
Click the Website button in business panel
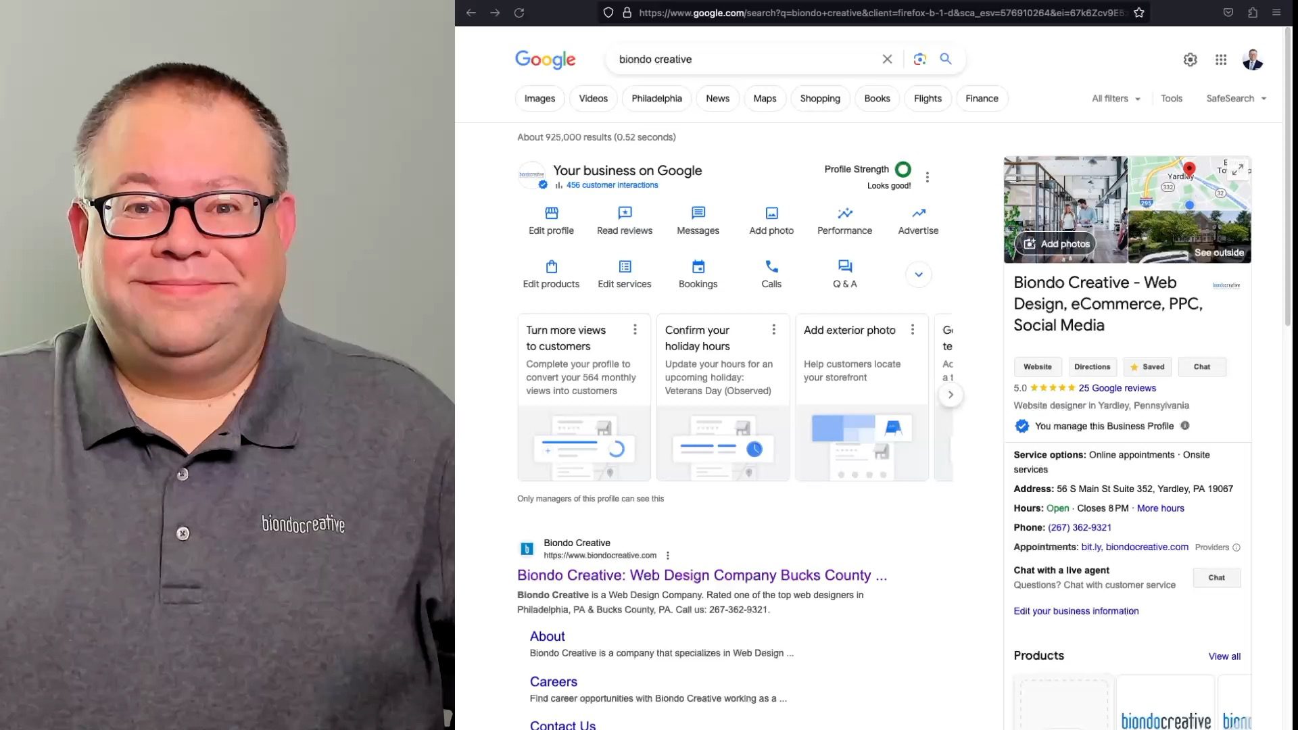(1038, 367)
